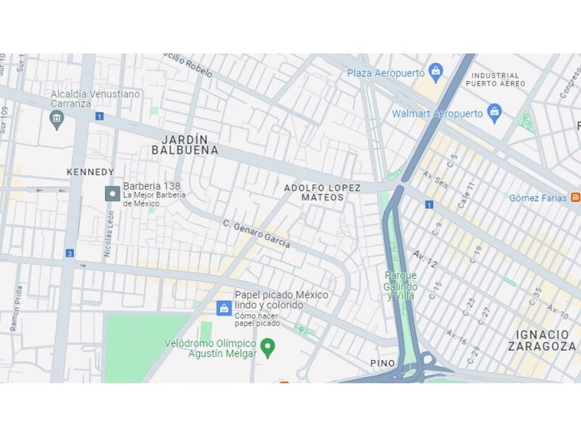The height and width of the screenshot is (436, 581).
Task: Open the Plaza Aeropuerto place label
Action: point(386,73)
